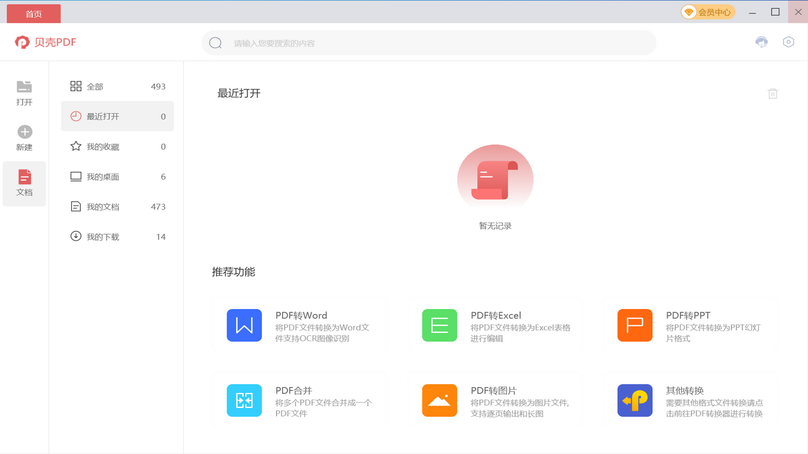Screen dimensions: 808x454
Task: View all 493 files under 全部
Action: (117, 86)
